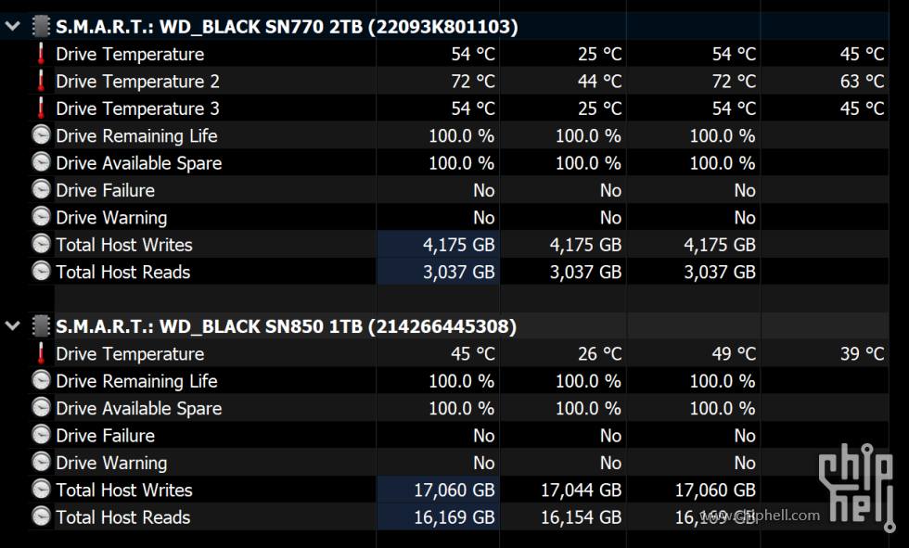This screenshot has width=909, height=548.
Task: Select the 'Drive Temperature 3' label
Action: [x=137, y=108]
